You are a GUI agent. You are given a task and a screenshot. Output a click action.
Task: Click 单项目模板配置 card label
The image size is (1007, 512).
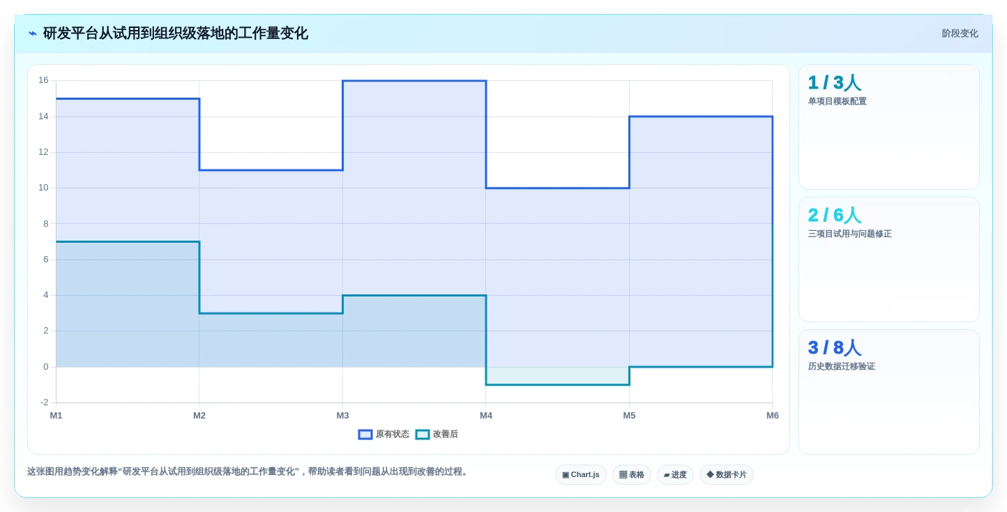(x=838, y=102)
